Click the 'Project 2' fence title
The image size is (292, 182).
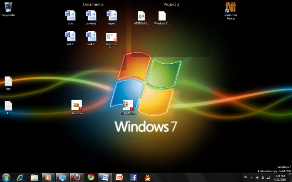tap(172, 4)
